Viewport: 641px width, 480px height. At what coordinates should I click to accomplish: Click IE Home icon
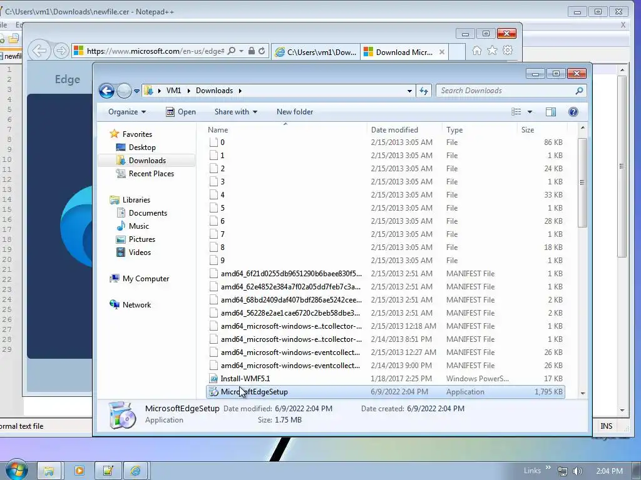(x=476, y=50)
